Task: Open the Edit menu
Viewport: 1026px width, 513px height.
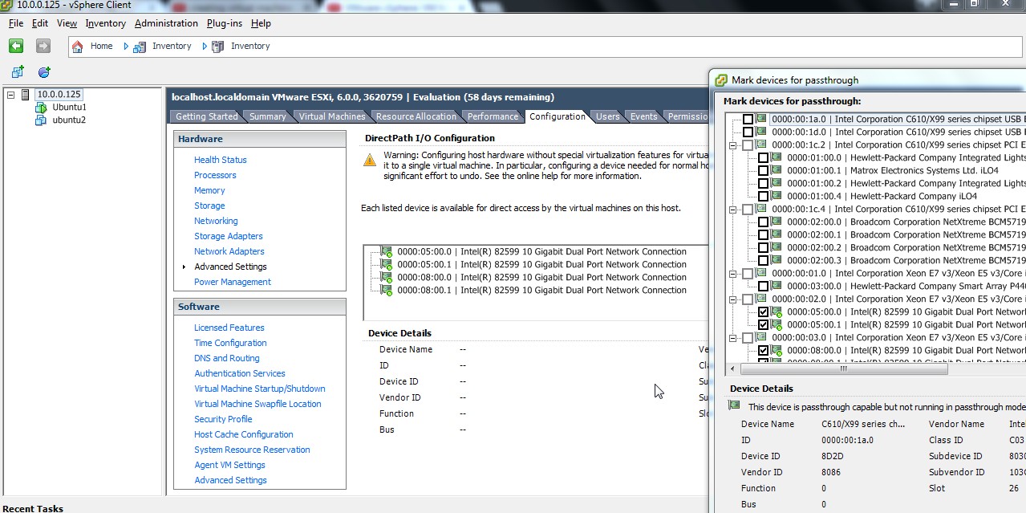Action: click(x=40, y=23)
